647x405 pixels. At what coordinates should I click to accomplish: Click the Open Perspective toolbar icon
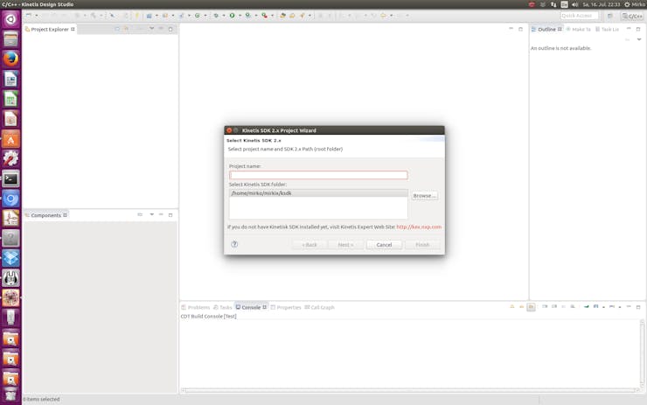(610, 16)
